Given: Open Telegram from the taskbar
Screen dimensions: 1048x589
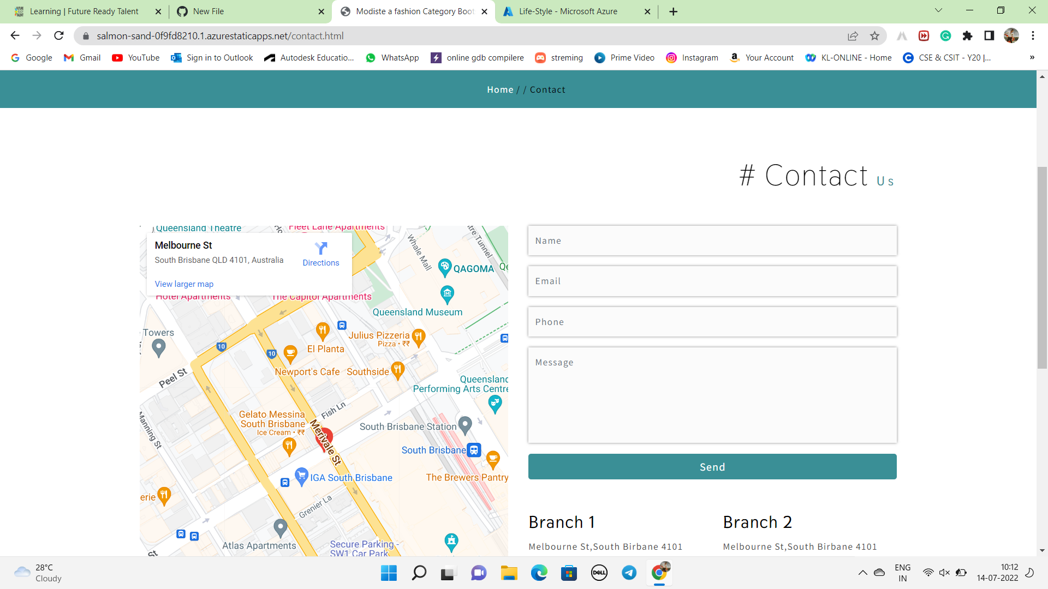Looking at the screenshot, I should coord(629,573).
